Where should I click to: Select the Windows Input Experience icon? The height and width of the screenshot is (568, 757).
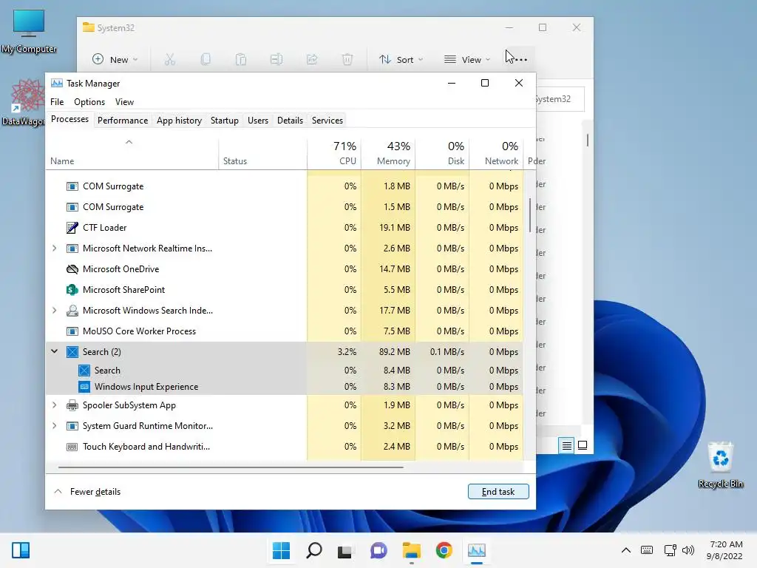tap(84, 386)
